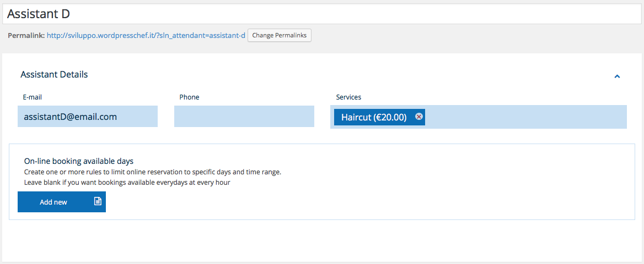Click the On-line booking available days heading
Image resolution: width=644 pixels, height=264 pixels.
tap(78, 161)
